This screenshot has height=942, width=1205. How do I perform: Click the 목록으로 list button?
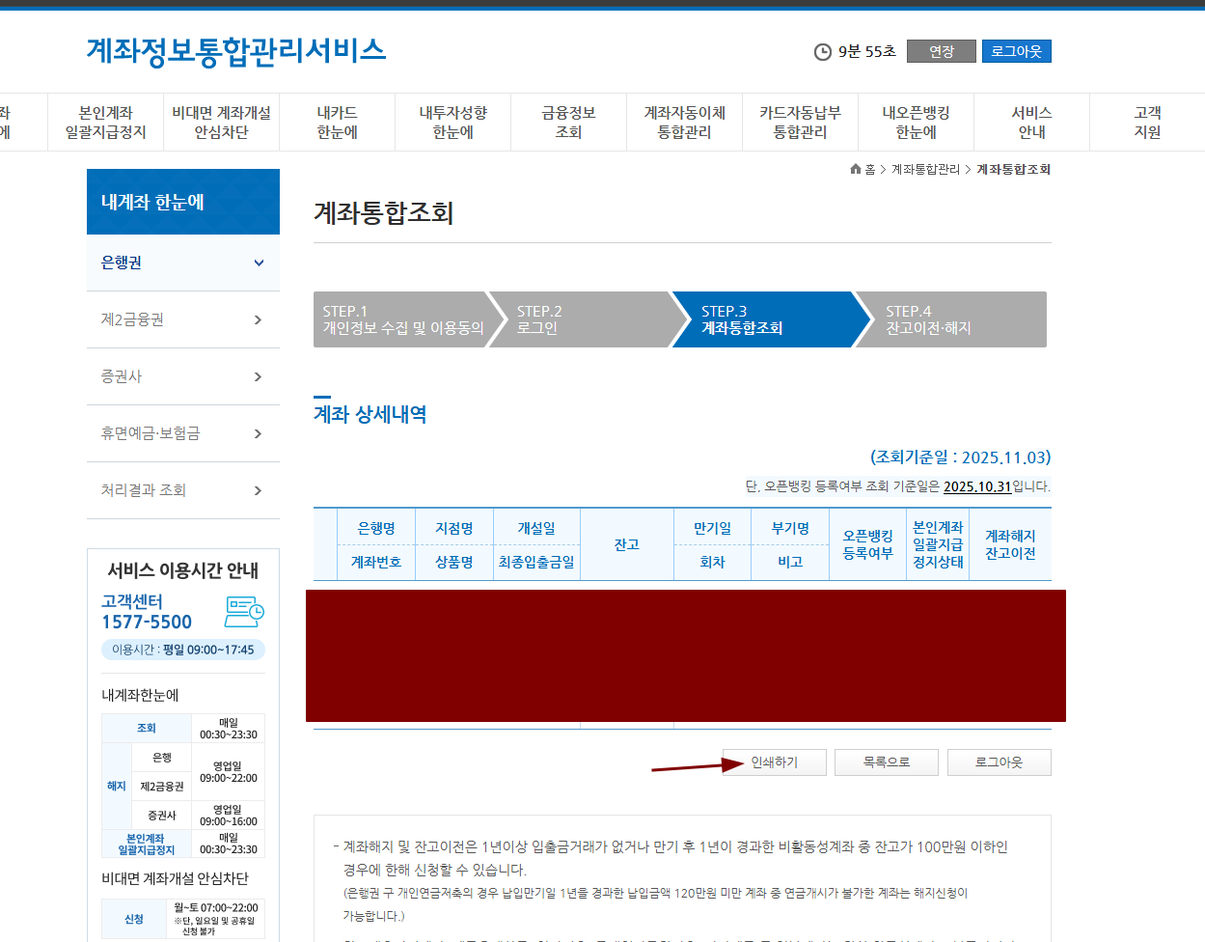click(x=886, y=762)
